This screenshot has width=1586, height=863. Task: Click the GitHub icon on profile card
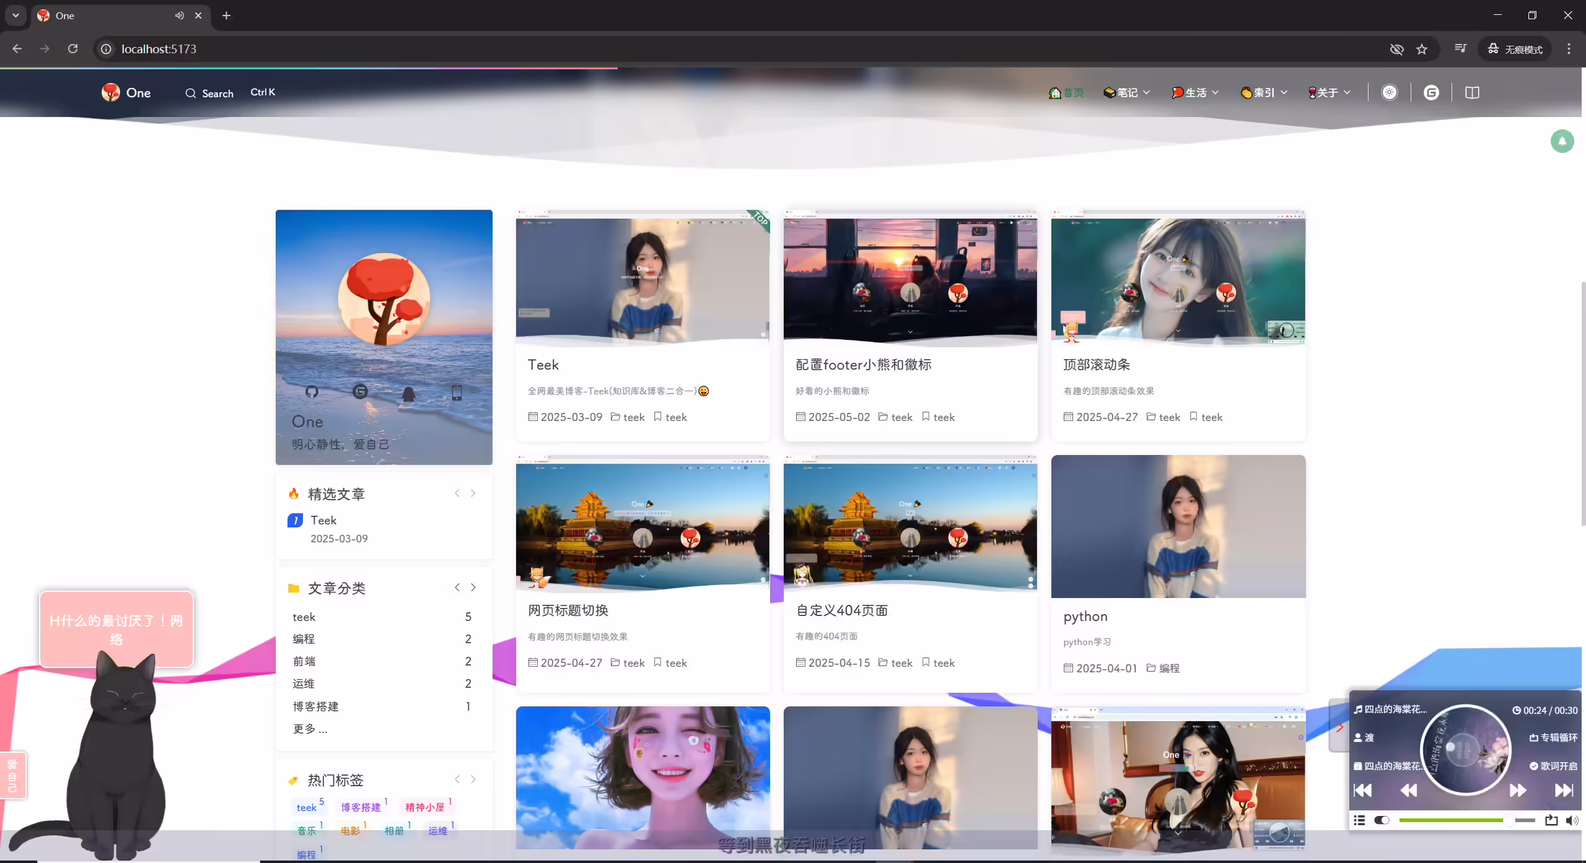tap(312, 391)
